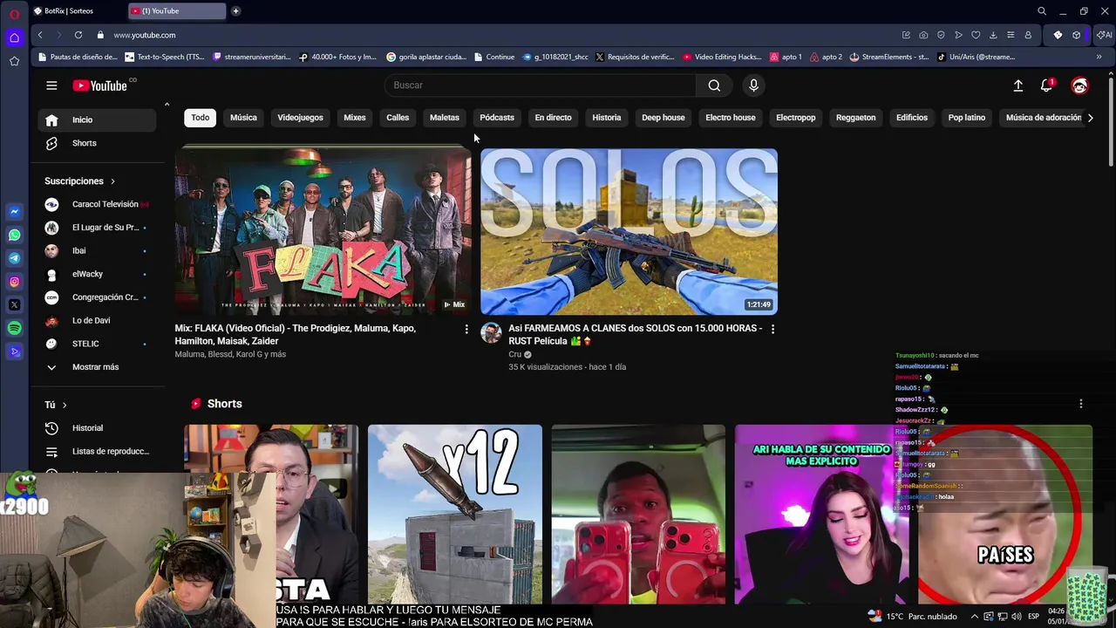Open the Text-to-Speech bookmark
Viewport: 1116px width, 628px height.
coord(166,57)
